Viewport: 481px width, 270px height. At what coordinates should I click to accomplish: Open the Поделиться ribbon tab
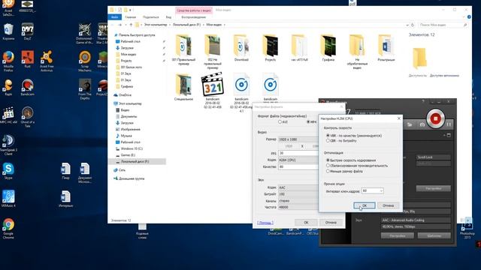(x=150, y=17)
